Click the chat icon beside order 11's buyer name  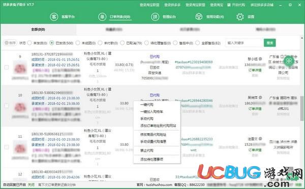coord(260,139)
